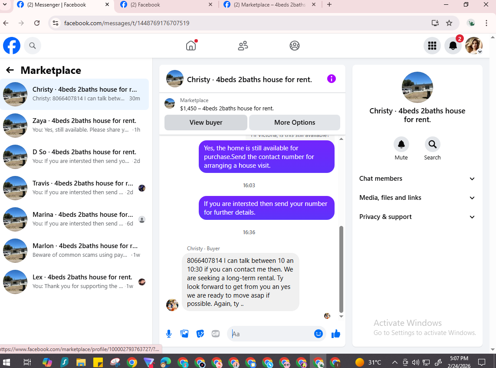Open the Windows Start button
The width and height of the screenshot is (496, 368).
(x=7, y=362)
